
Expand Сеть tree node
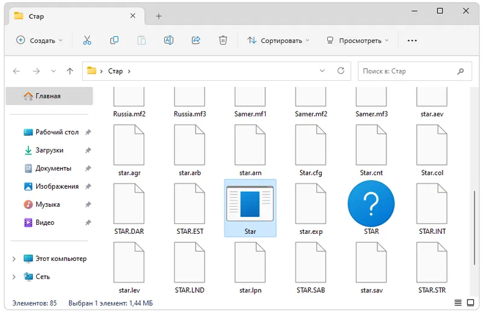coord(14,277)
